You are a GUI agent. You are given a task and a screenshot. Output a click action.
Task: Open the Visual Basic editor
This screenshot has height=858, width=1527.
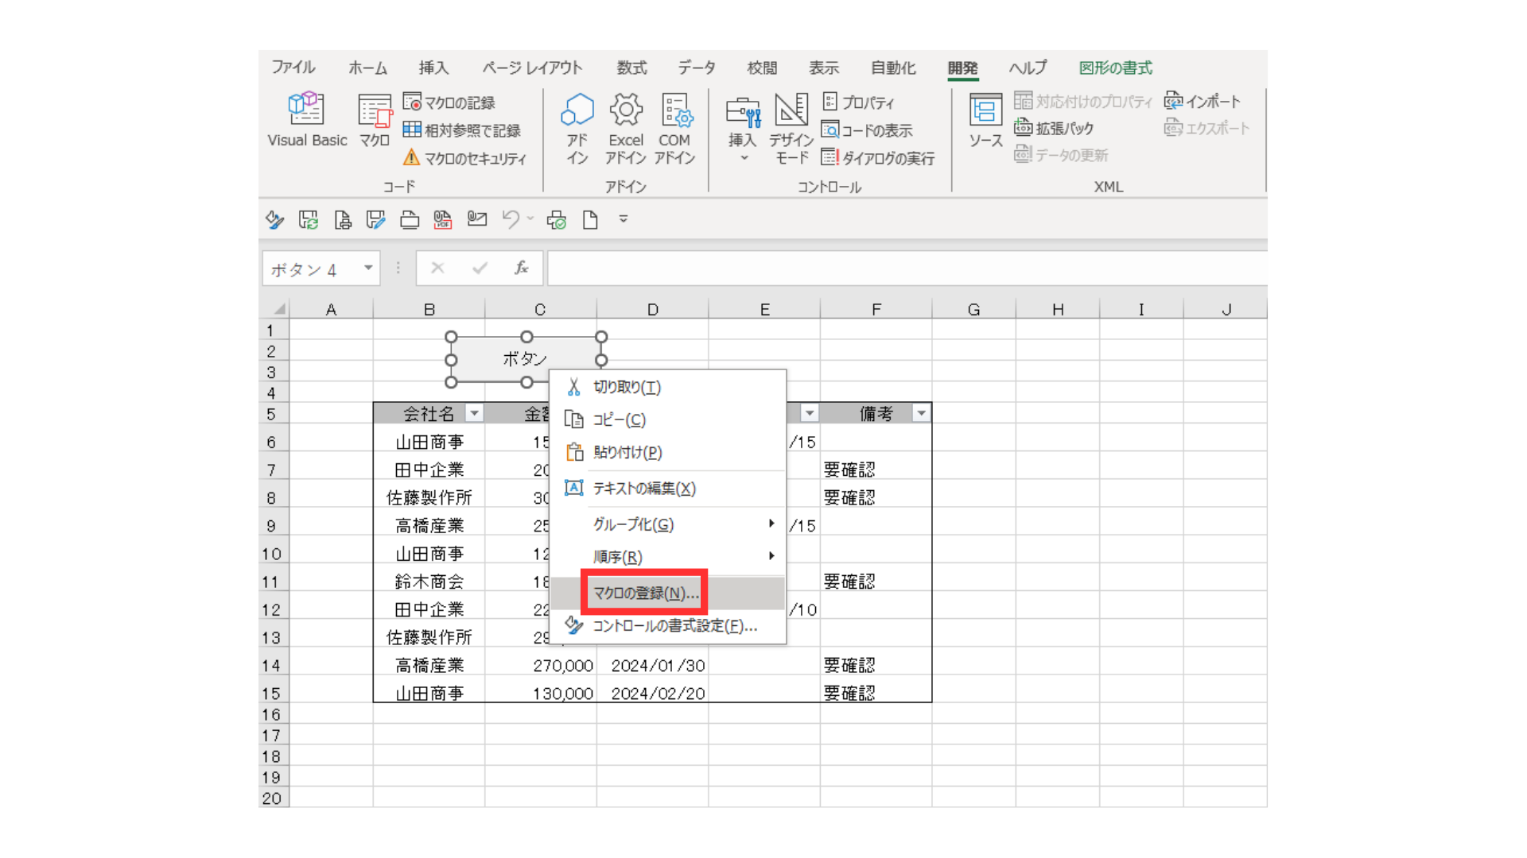click(307, 120)
